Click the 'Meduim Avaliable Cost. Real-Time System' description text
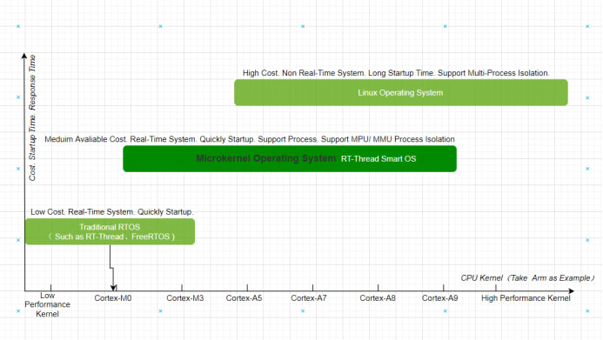 [250, 139]
